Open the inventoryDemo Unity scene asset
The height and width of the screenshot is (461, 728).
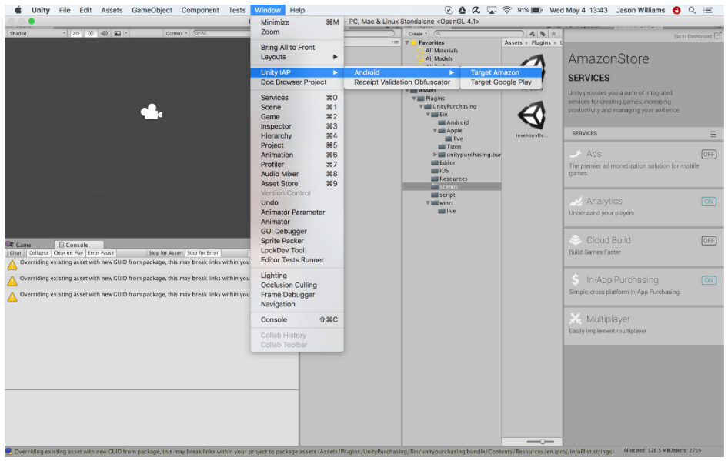532,118
